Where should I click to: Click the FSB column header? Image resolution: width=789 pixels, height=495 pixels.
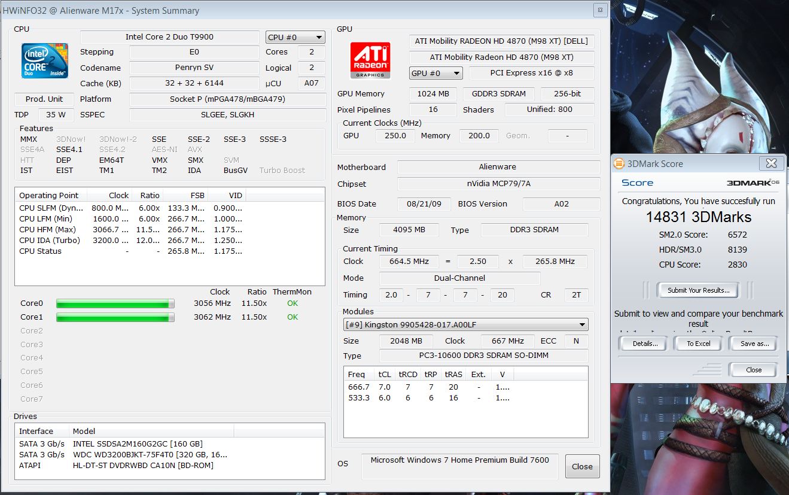coord(185,195)
